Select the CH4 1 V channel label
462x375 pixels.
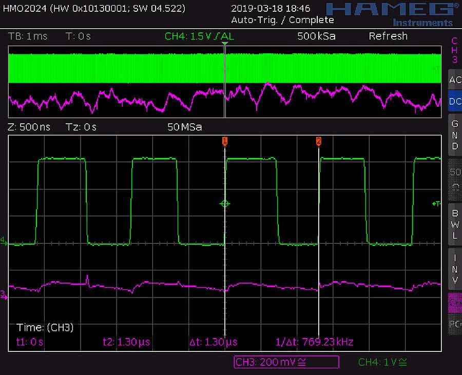point(382,363)
